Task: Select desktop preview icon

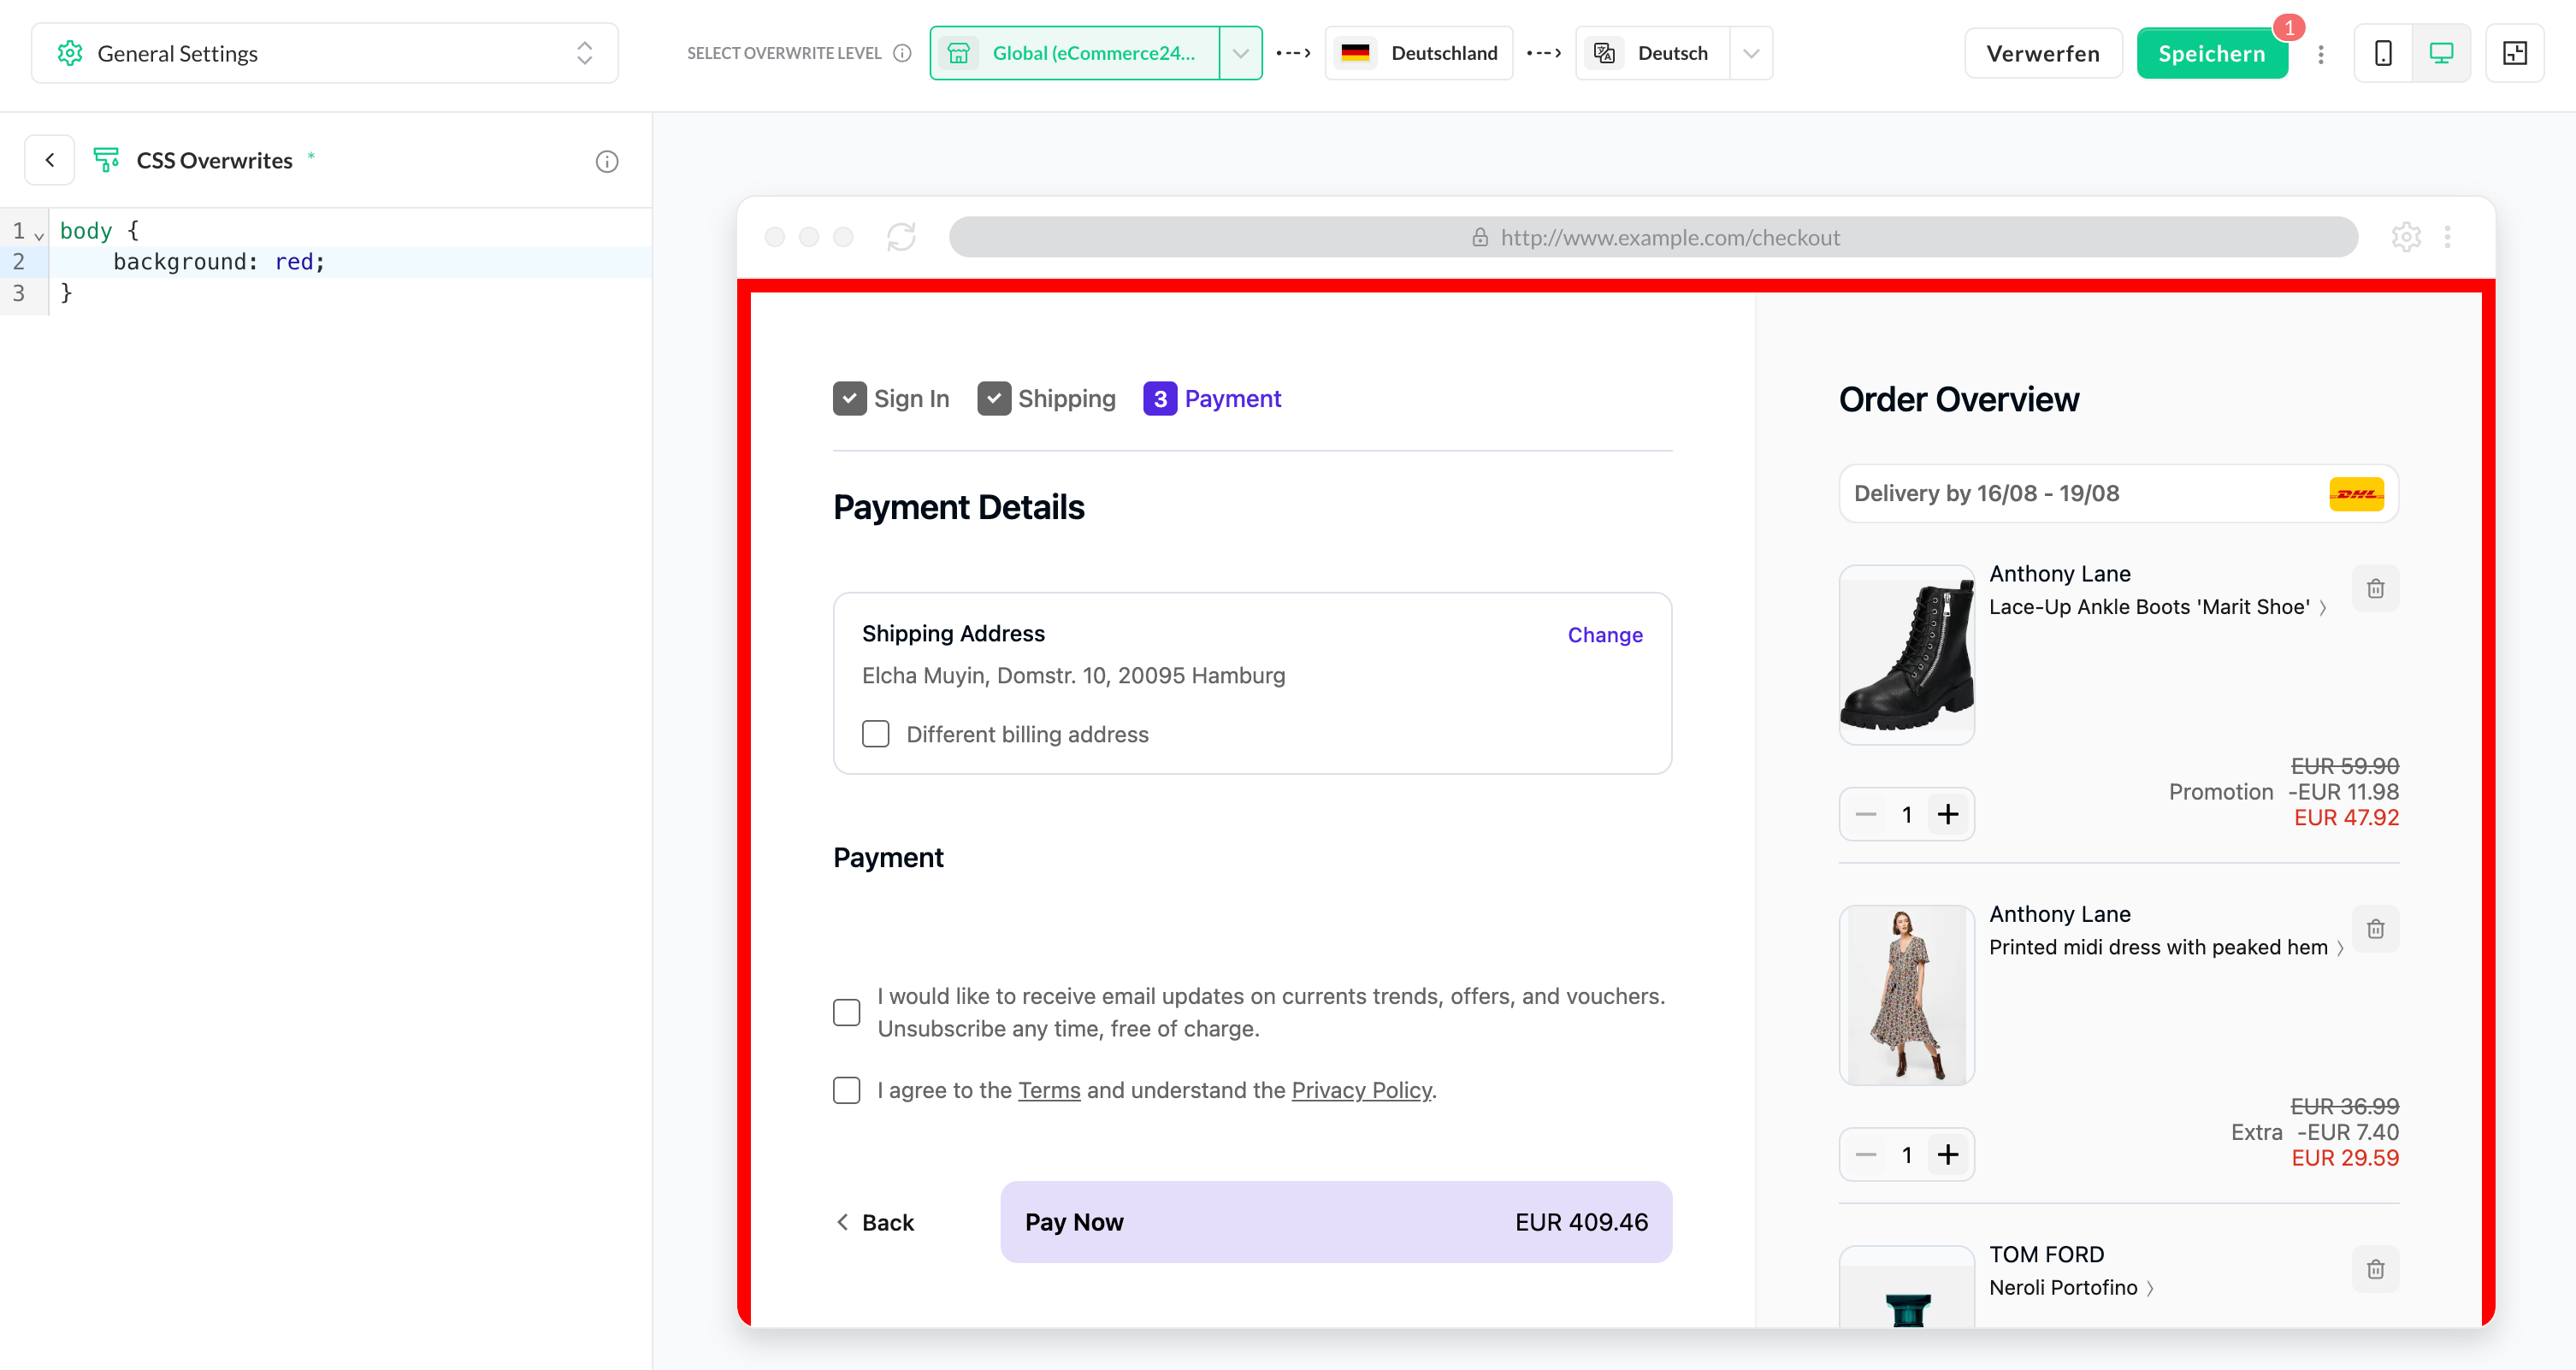Action: click(2441, 53)
